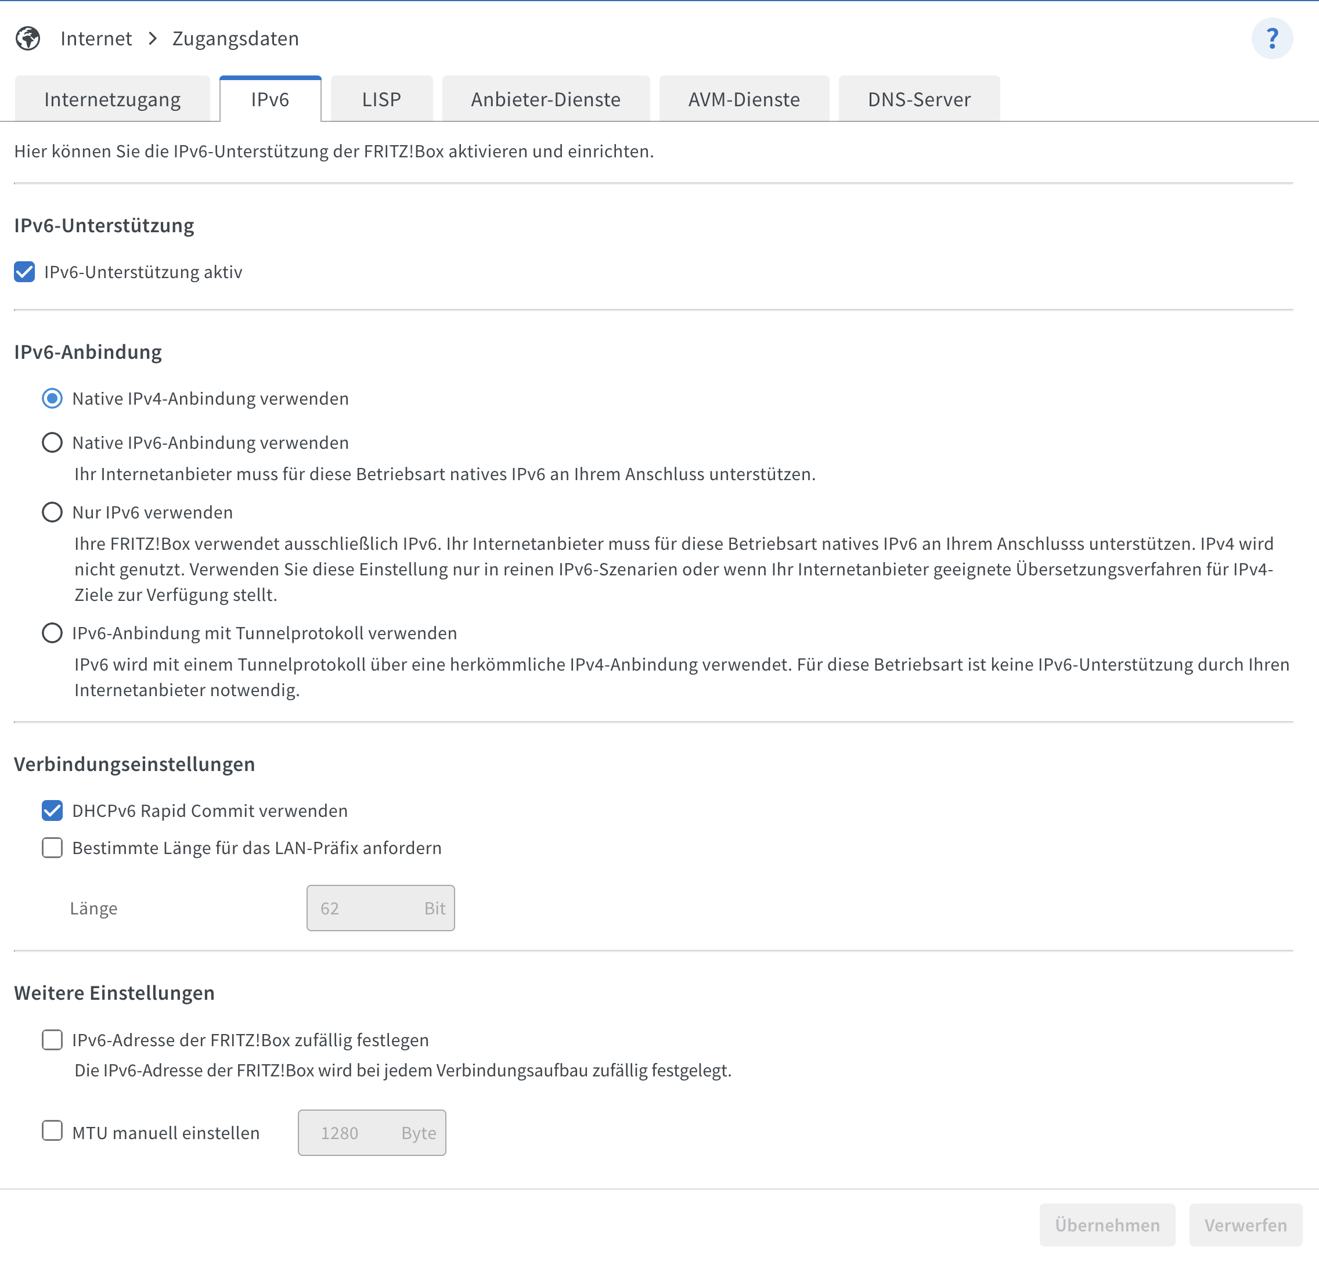
Task: Disable IPv6-Unterstützung aktiv checkbox
Action: point(25,272)
